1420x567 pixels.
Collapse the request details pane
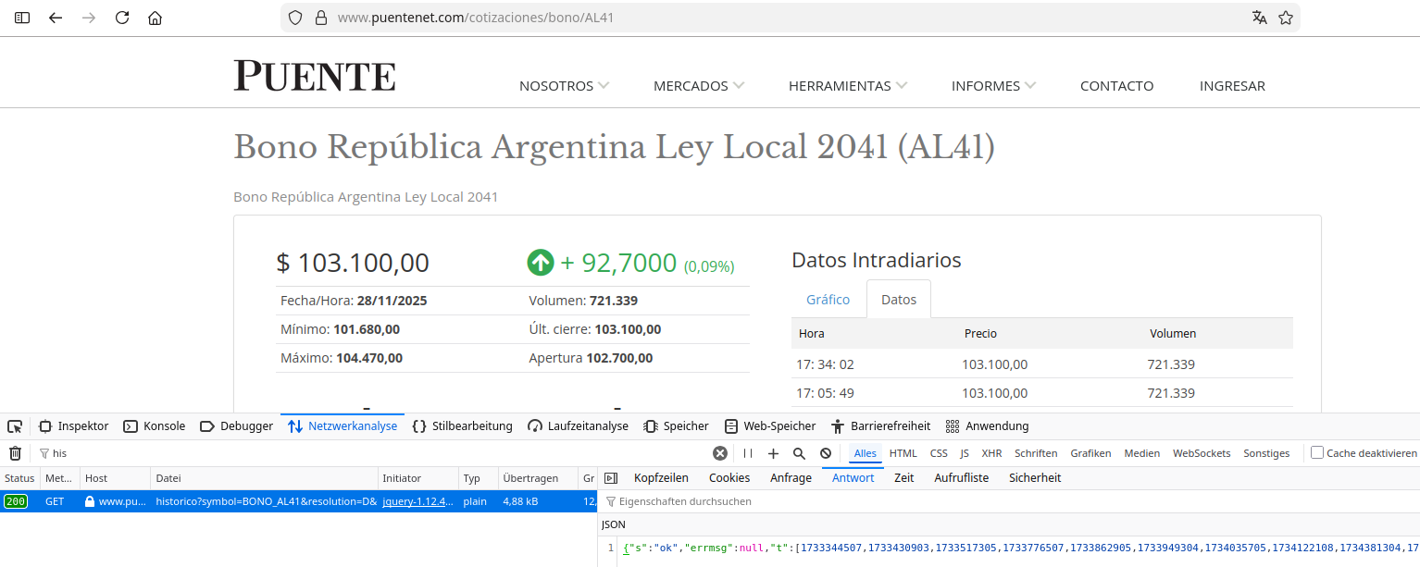pyautogui.click(x=610, y=478)
